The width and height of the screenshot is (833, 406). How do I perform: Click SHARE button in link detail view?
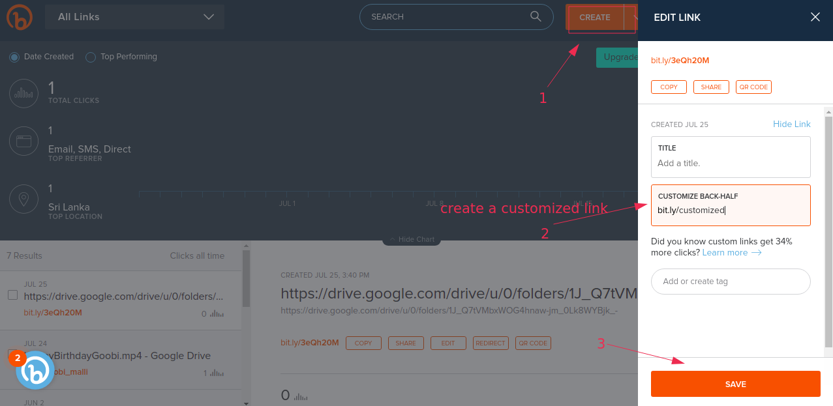coord(406,343)
